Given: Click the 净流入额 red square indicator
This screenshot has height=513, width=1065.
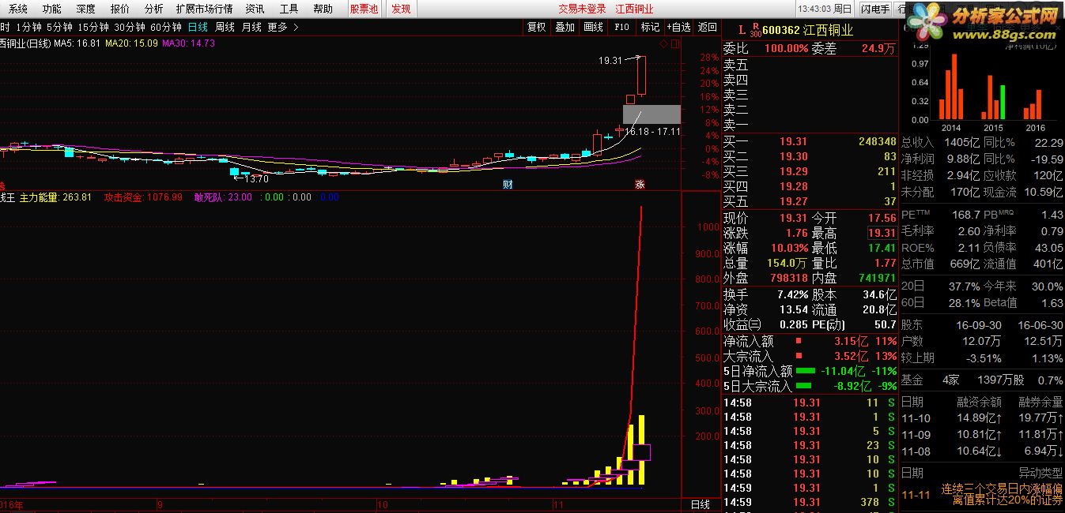Looking at the screenshot, I should (799, 341).
